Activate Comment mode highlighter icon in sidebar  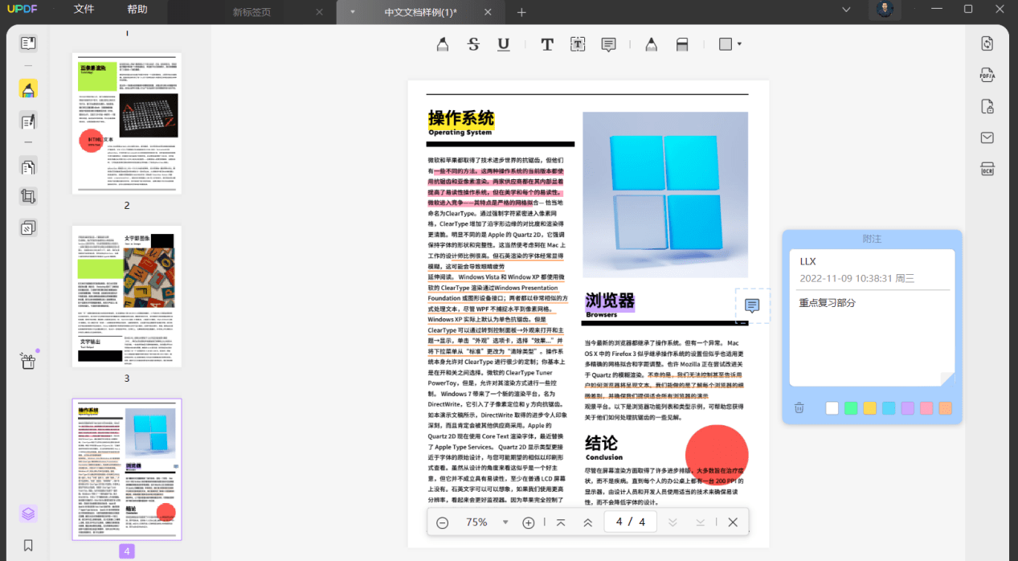point(28,89)
